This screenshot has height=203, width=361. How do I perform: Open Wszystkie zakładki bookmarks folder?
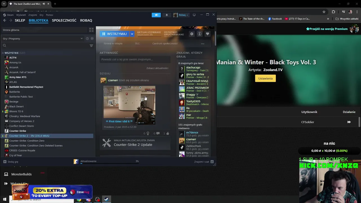(347, 19)
